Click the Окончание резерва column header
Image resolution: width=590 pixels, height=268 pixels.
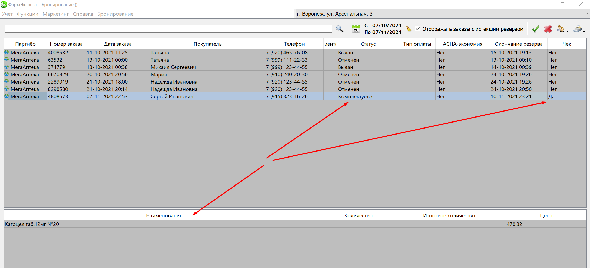519,44
